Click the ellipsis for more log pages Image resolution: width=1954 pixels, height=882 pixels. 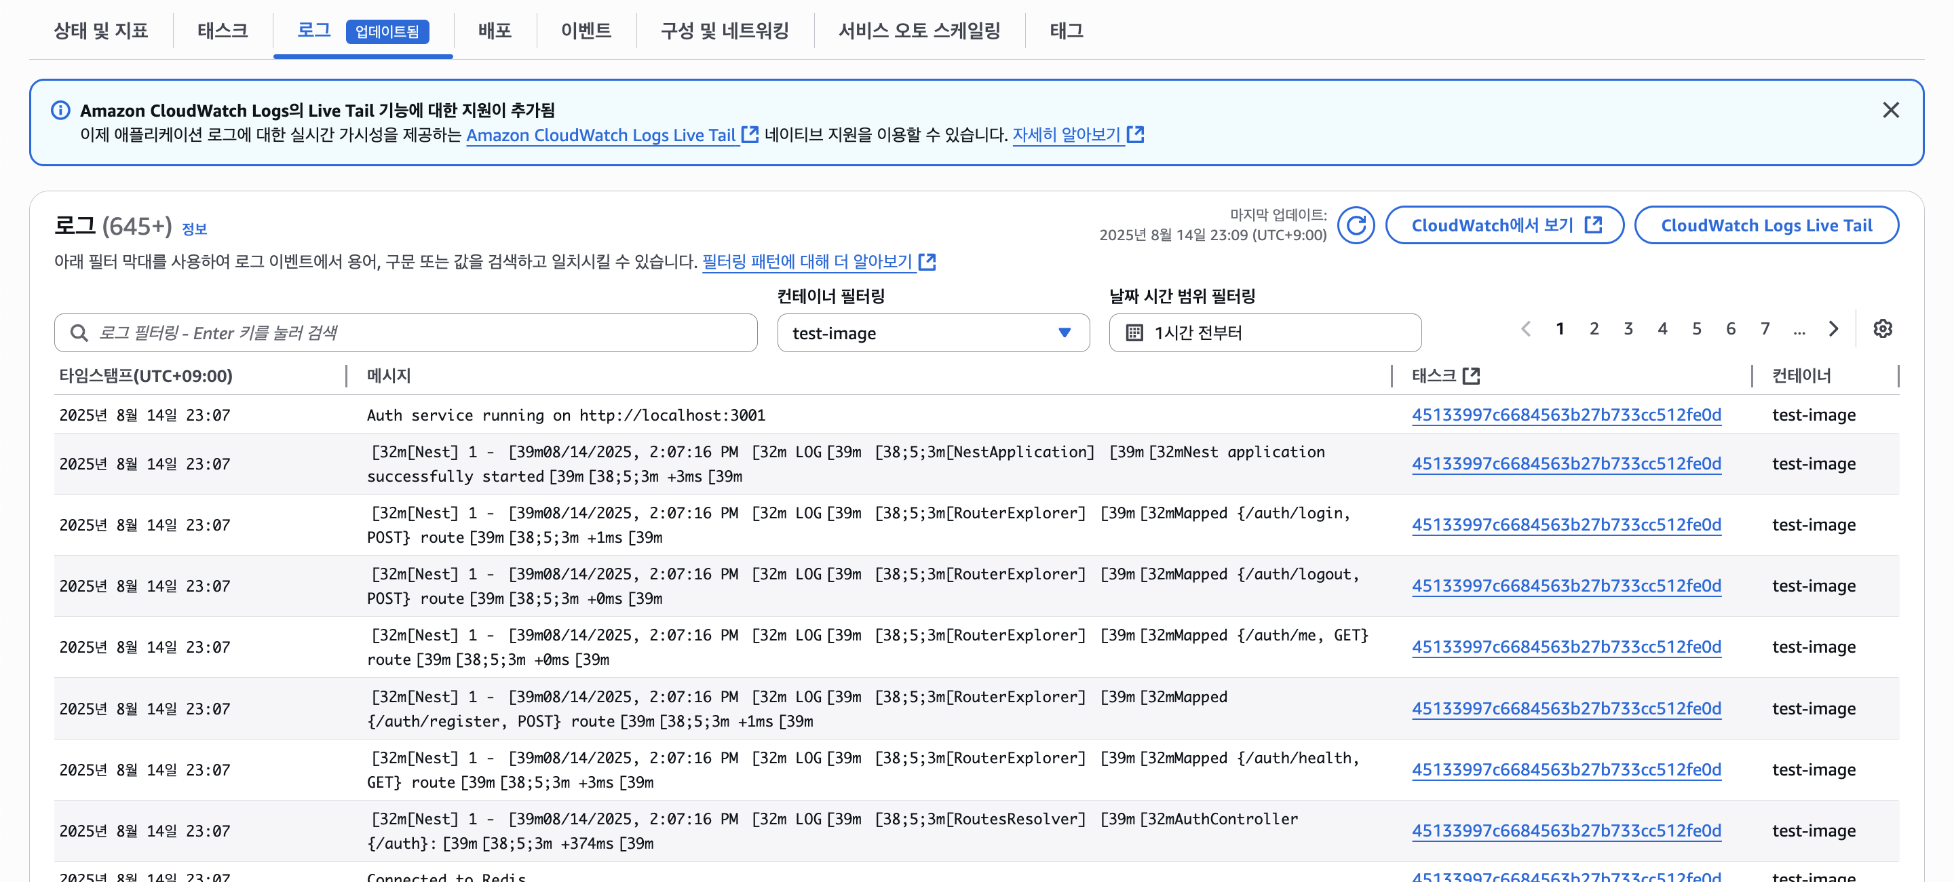pyautogui.click(x=1799, y=329)
